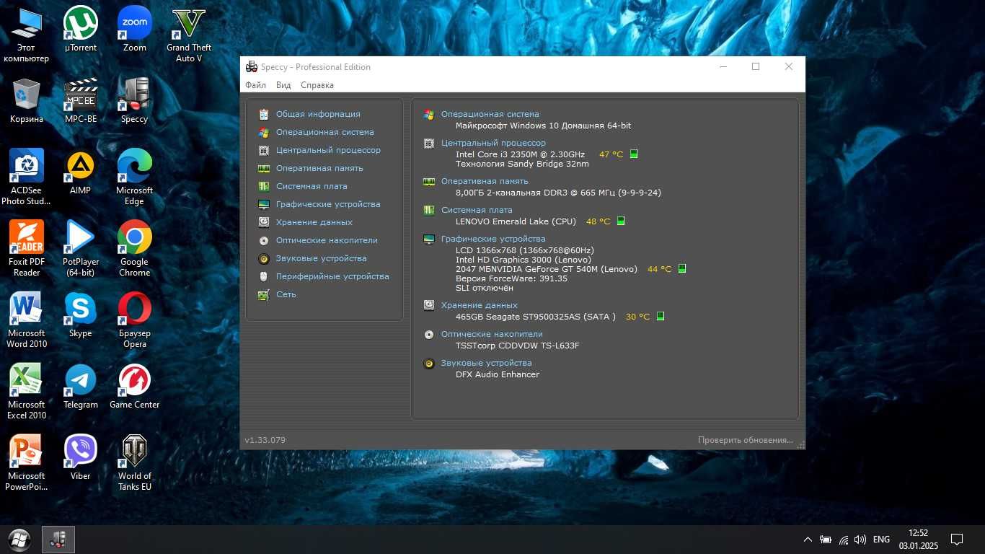
Task: Open the Справка menu
Action: 317,85
